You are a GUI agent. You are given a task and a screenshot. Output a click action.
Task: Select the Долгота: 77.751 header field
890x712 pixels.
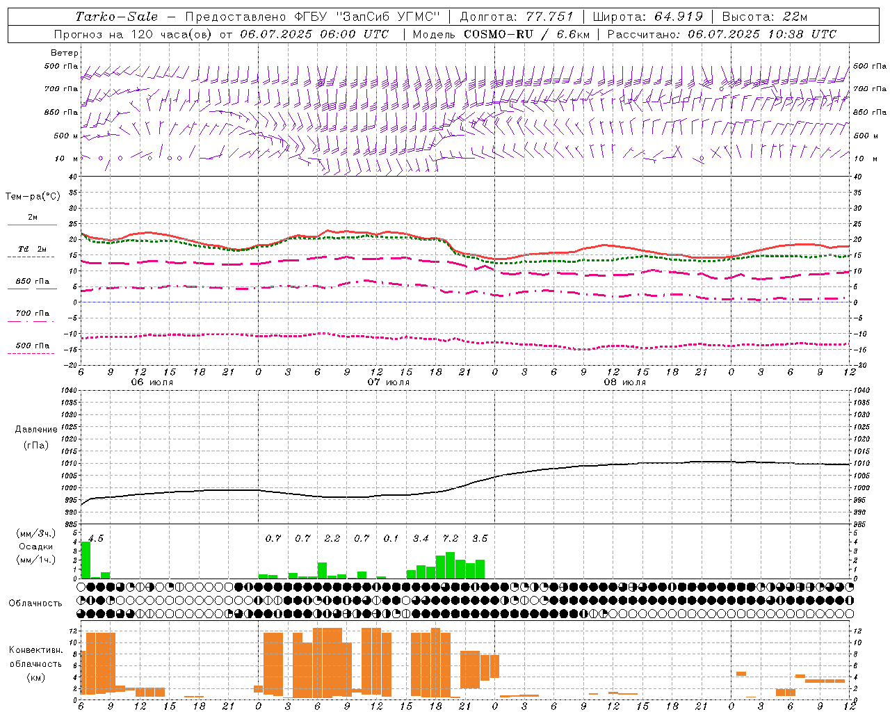coord(517,17)
